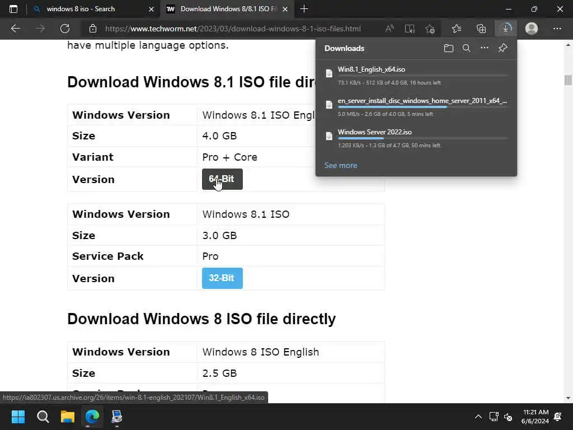
Task: Enter Immersive Reader icon
Action: (410, 29)
